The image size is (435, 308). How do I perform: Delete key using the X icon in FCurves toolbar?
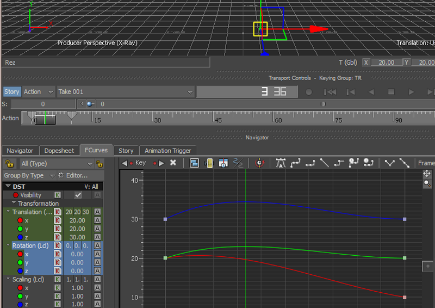tap(173, 163)
